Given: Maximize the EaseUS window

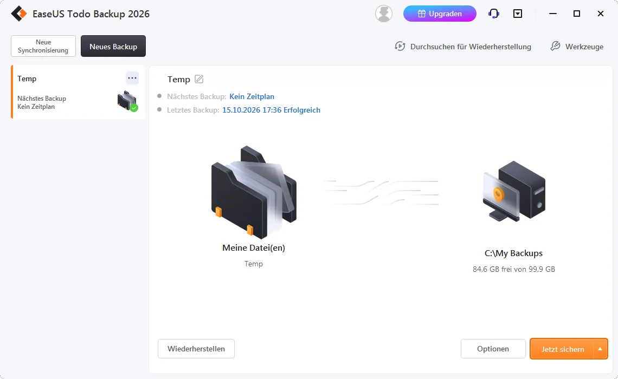Looking at the screenshot, I should click(x=577, y=14).
